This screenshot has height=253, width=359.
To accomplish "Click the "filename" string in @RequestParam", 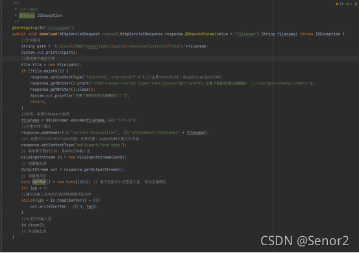I will pyautogui.click(x=245, y=34).
